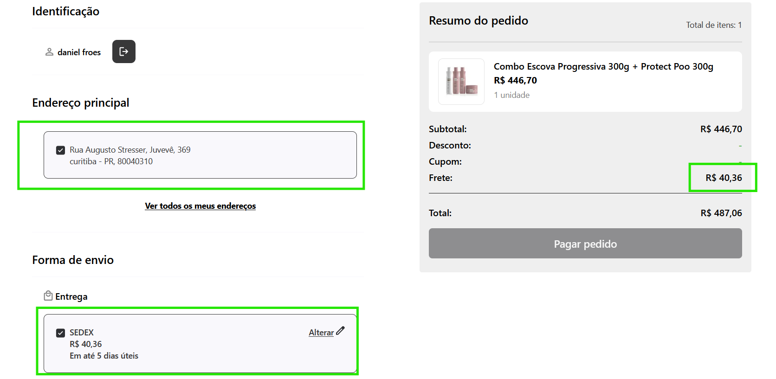The image size is (776, 379).
Task: Click the 1 unidade quantity label
Action: 511,95
